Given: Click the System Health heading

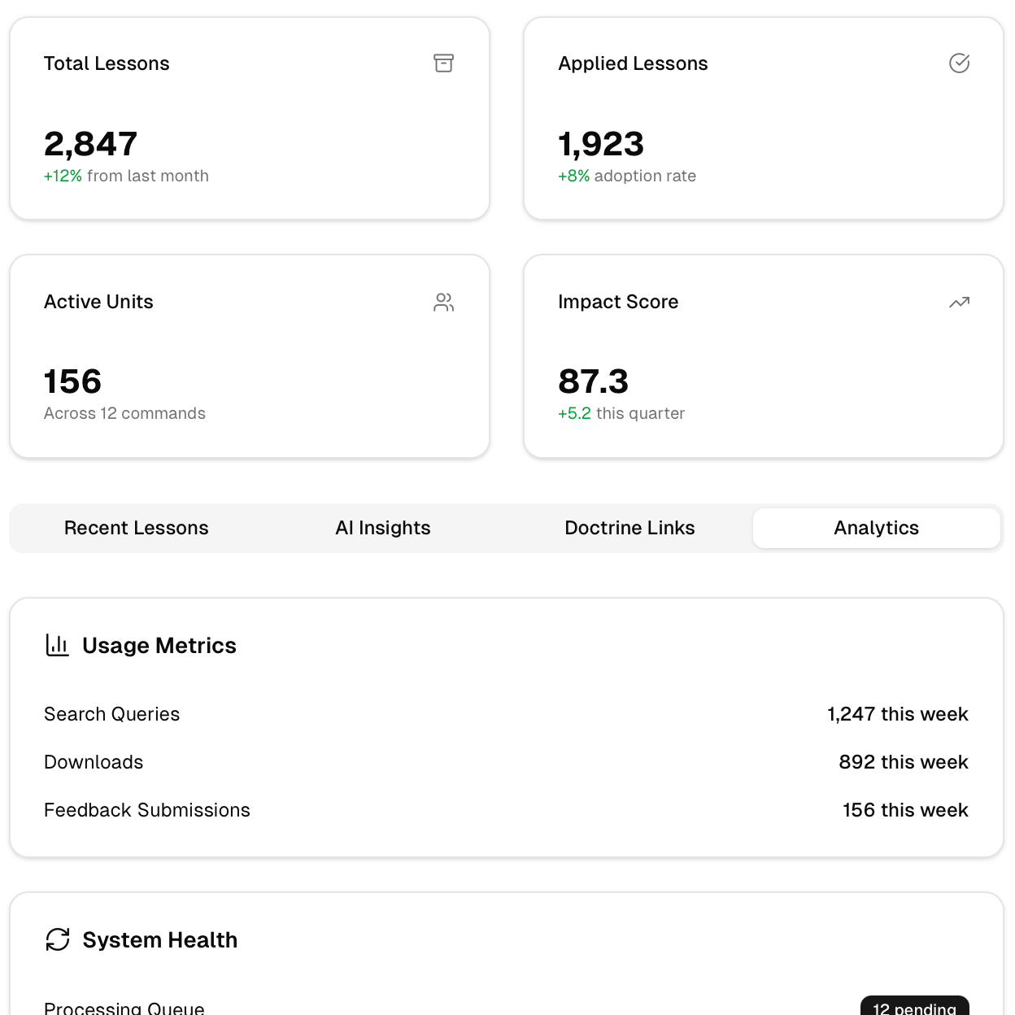Looking at the screenshot, I should click(160, 940).
